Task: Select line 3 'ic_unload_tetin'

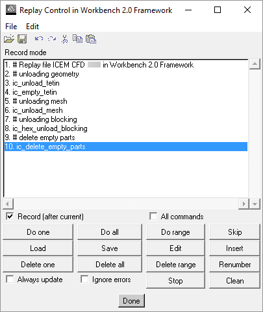Action: click(126, 83)
